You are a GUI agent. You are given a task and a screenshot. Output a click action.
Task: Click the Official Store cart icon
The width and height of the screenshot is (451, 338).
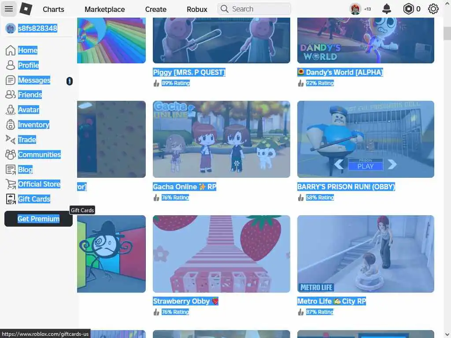[x=11, y=184]
